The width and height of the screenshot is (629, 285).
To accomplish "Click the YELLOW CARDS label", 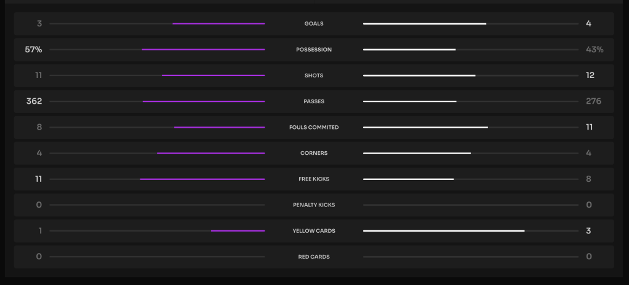I will pyautogui.click(x=314, y=231).
